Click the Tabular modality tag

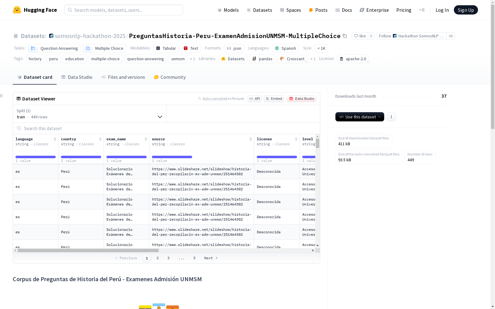click(166, 48)
